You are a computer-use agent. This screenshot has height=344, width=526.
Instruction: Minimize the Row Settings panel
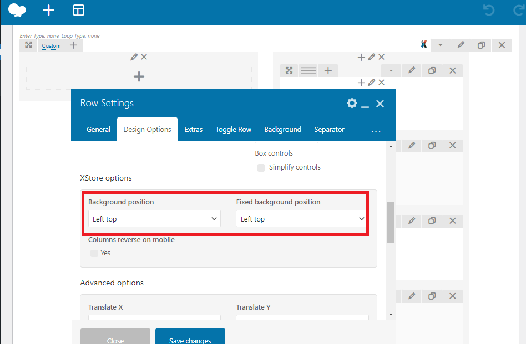[x=365, y=106]
